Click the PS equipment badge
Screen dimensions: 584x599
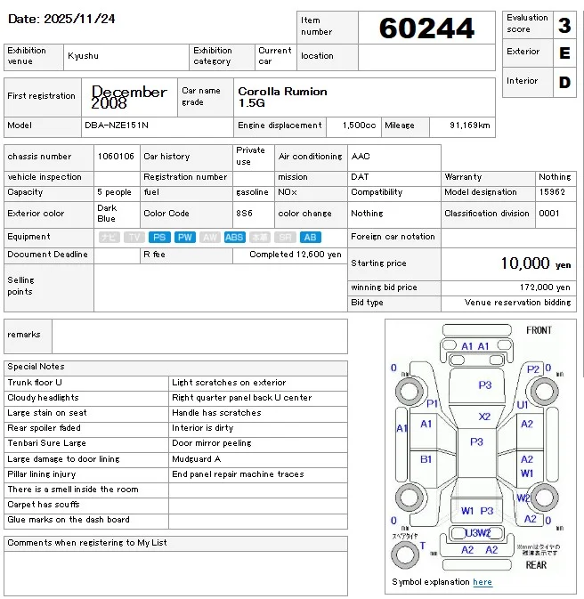click(159, 238)
